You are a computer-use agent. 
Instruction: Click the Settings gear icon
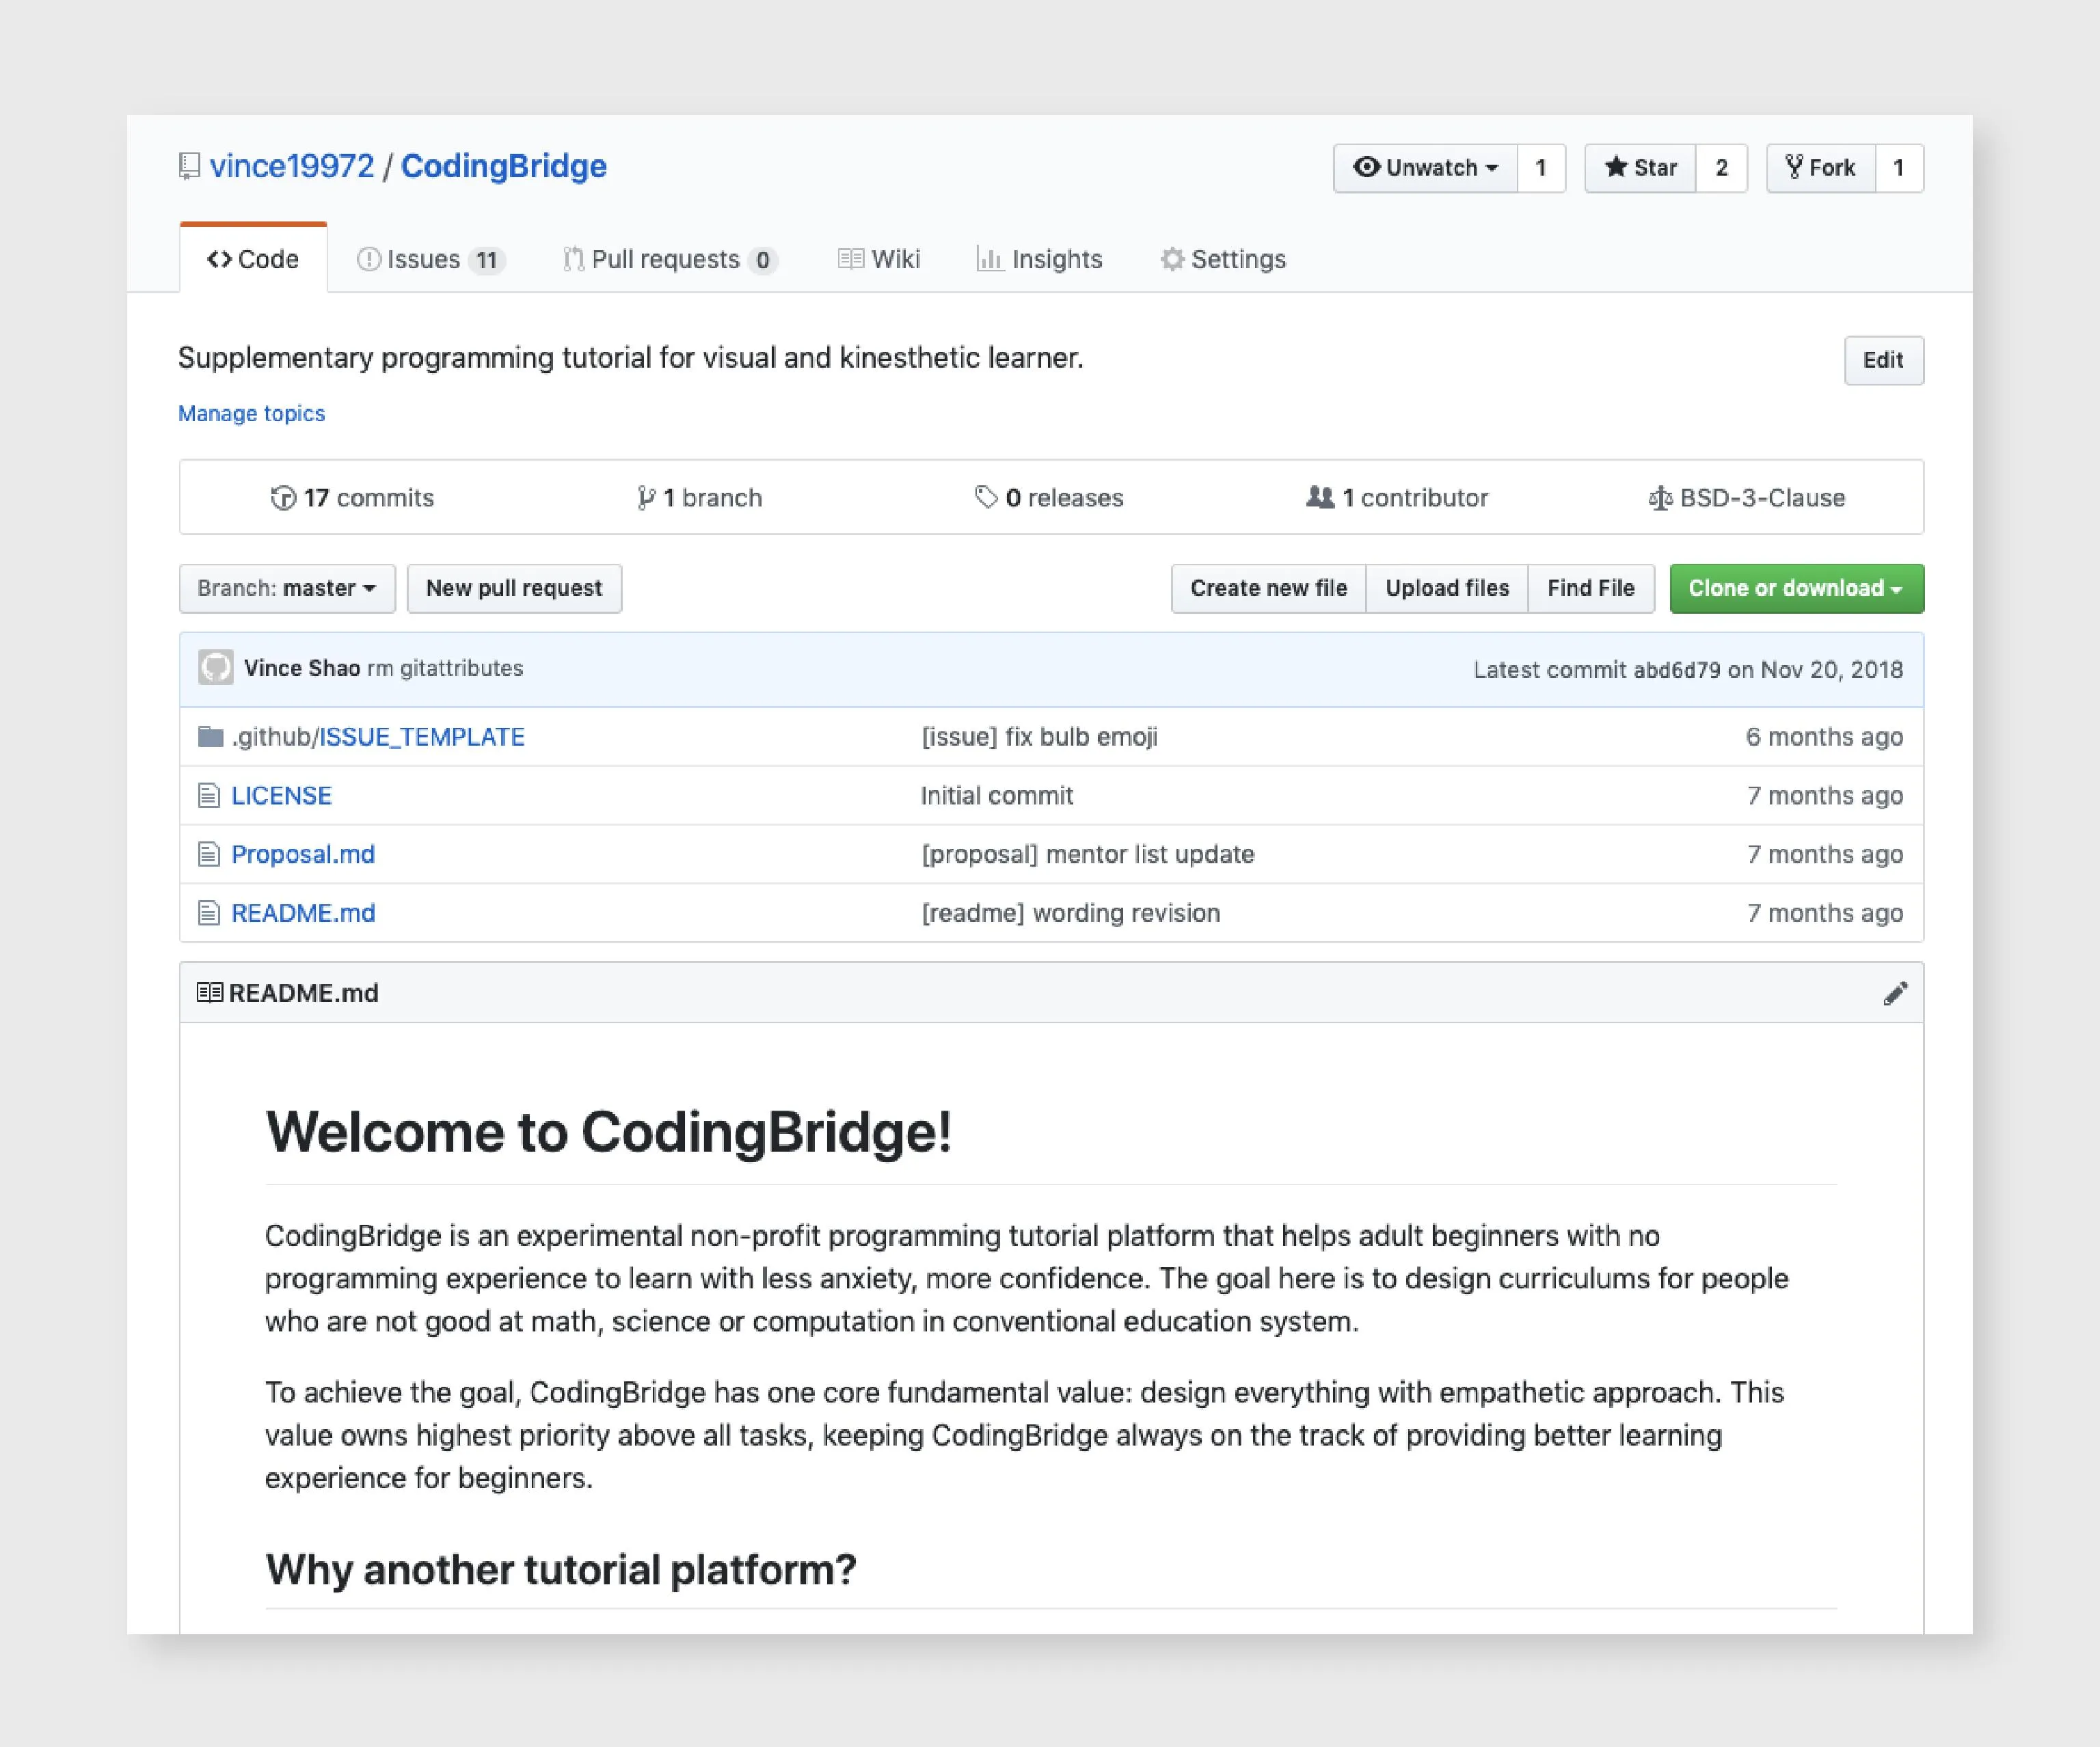click(x=1172, y=260)
